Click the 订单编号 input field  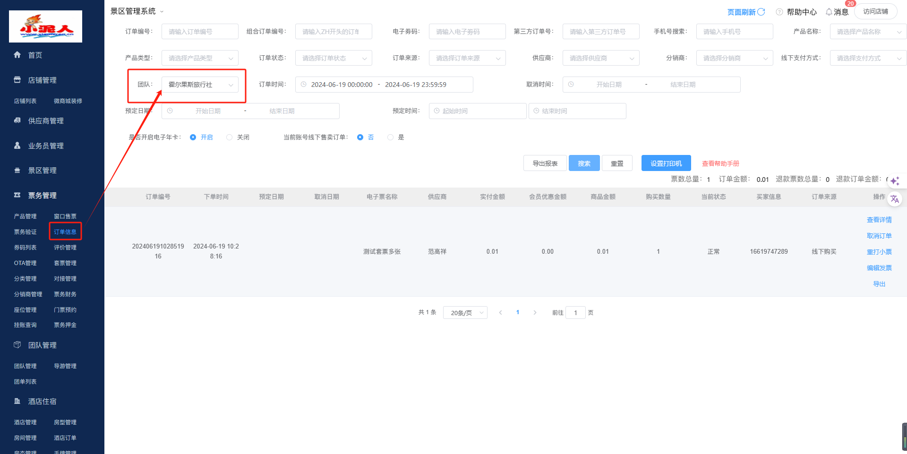(200, 32)
